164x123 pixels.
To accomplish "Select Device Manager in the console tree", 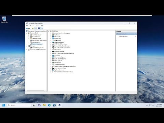I will 37,44.
